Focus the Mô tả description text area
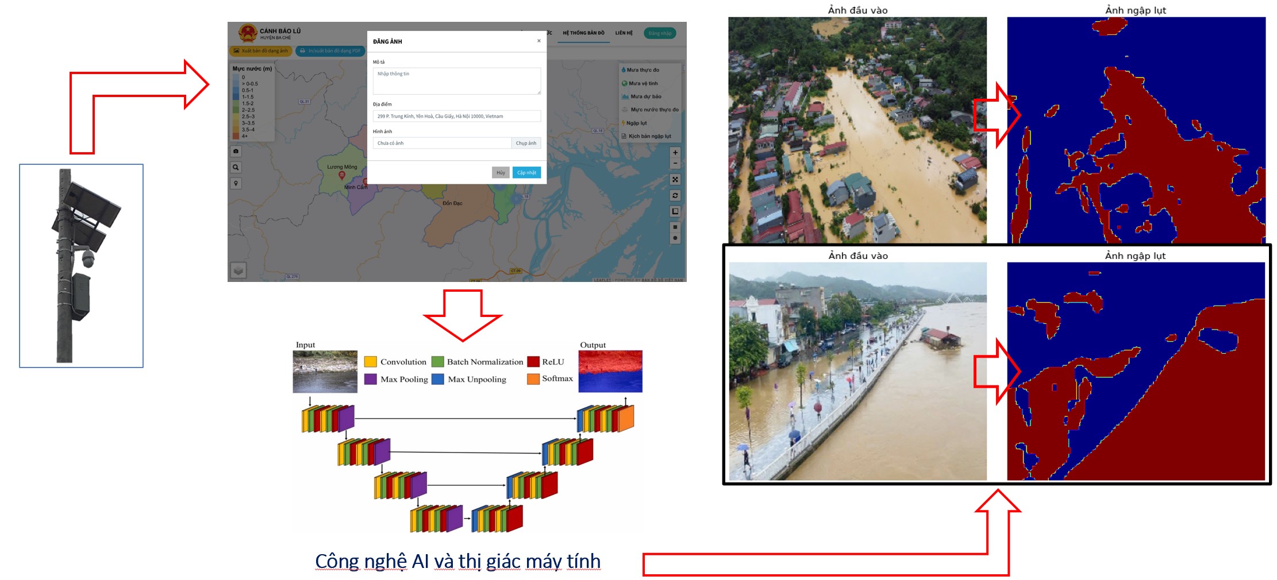Viewport: 1277px width, 580px height. tap(457, 81)
